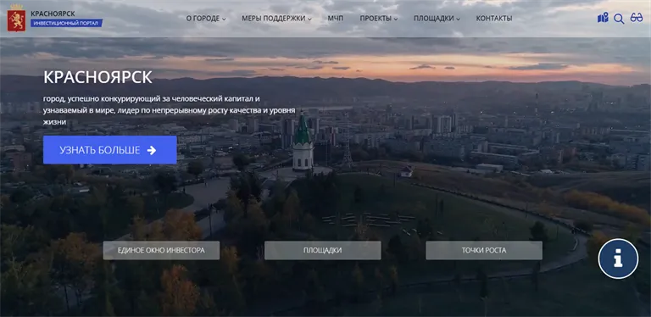Click the ИНВЕСТИЦИОННЫЙ ПОРТАЛ blue label
Viewport: 651px width, 317px height.
(66, 23)
